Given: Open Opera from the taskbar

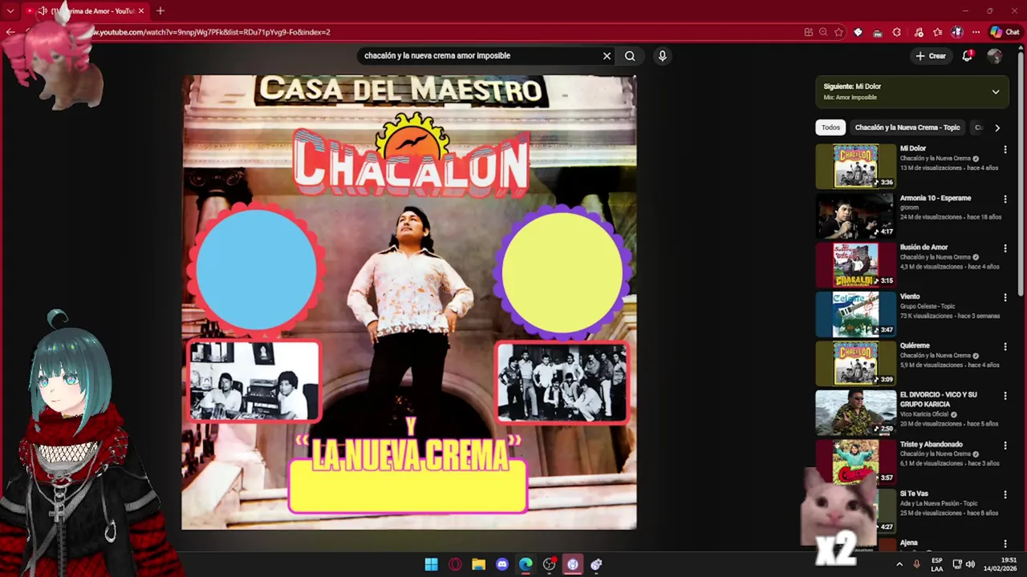Looking at the screenshot, I should (455, 564).
